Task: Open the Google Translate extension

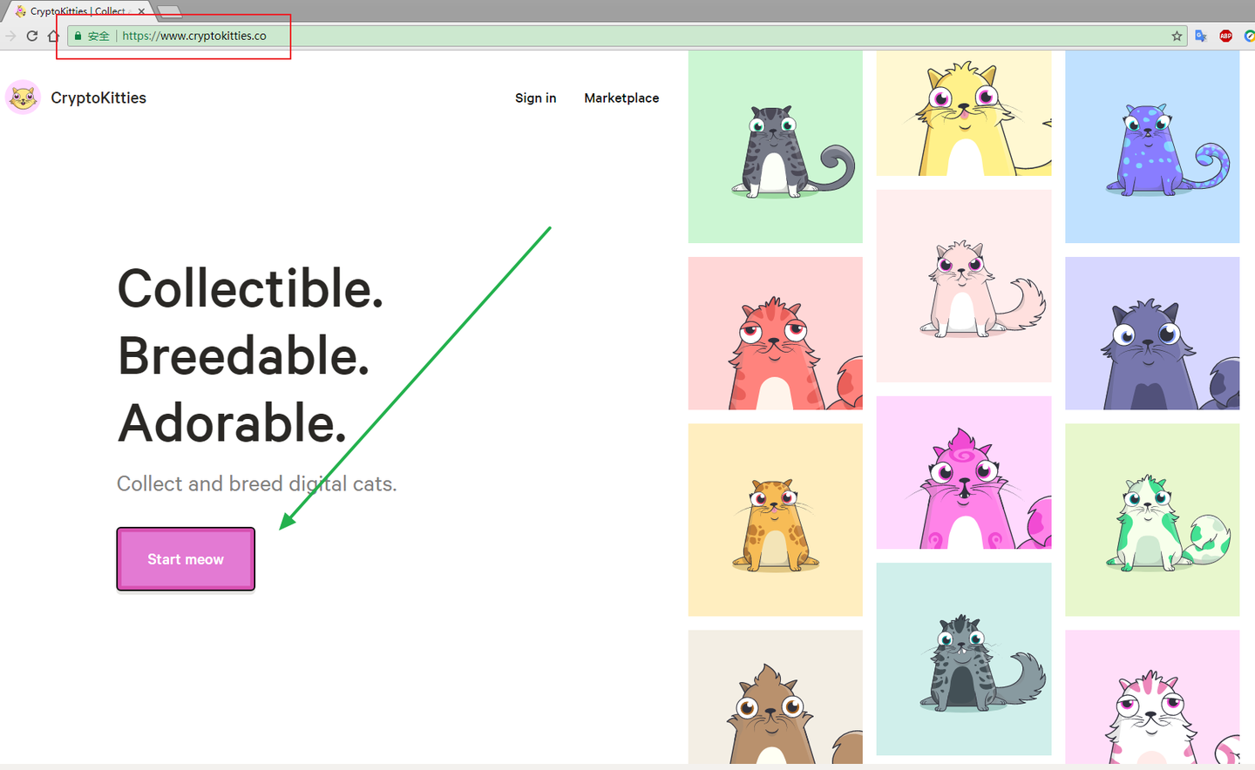Action: (x=1201, y=36)
